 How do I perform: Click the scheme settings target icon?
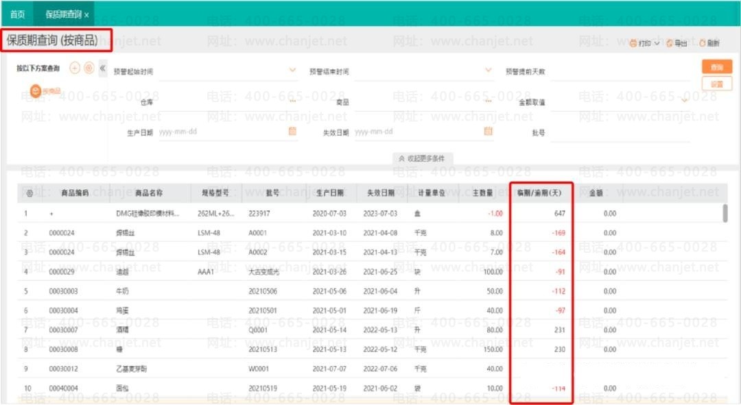coord(89,68)
